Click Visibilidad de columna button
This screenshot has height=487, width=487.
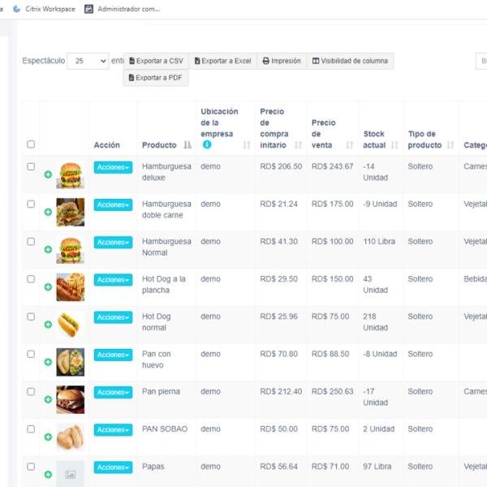351,61
